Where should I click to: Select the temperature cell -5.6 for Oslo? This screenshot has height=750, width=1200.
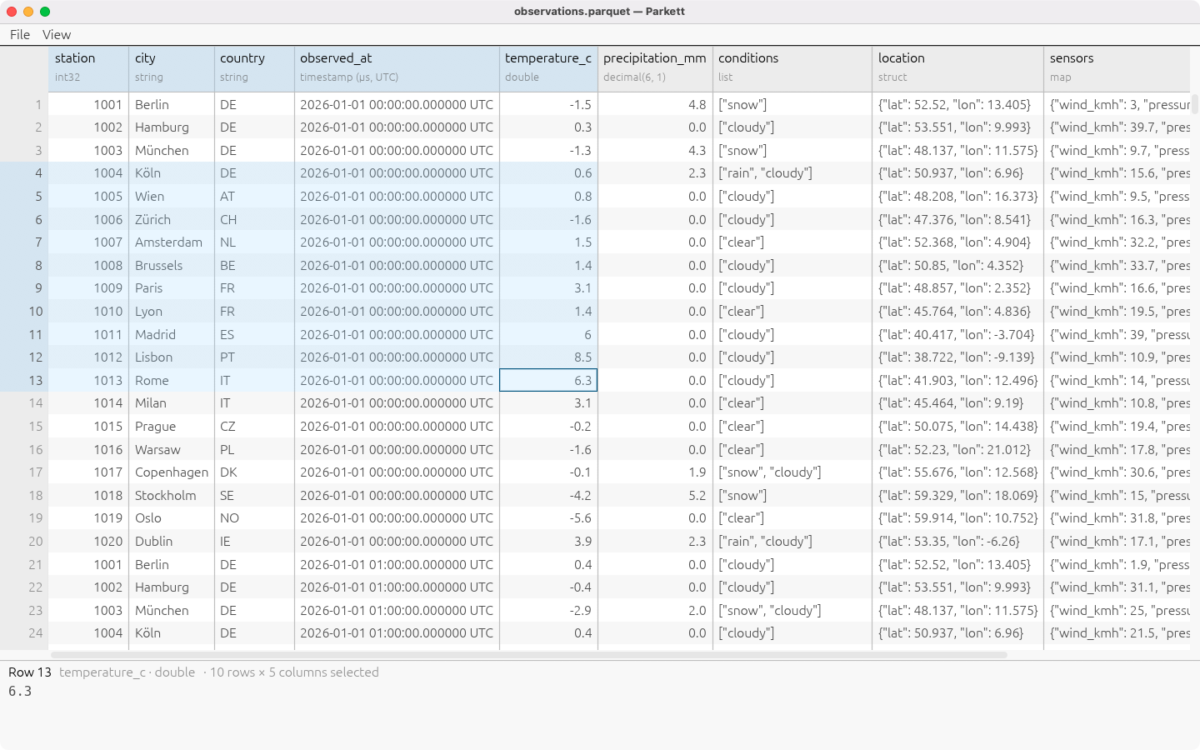pyautogui.click(x=548, y=518)
